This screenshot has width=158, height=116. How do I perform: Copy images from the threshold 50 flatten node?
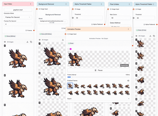click(x=154, y=36)
